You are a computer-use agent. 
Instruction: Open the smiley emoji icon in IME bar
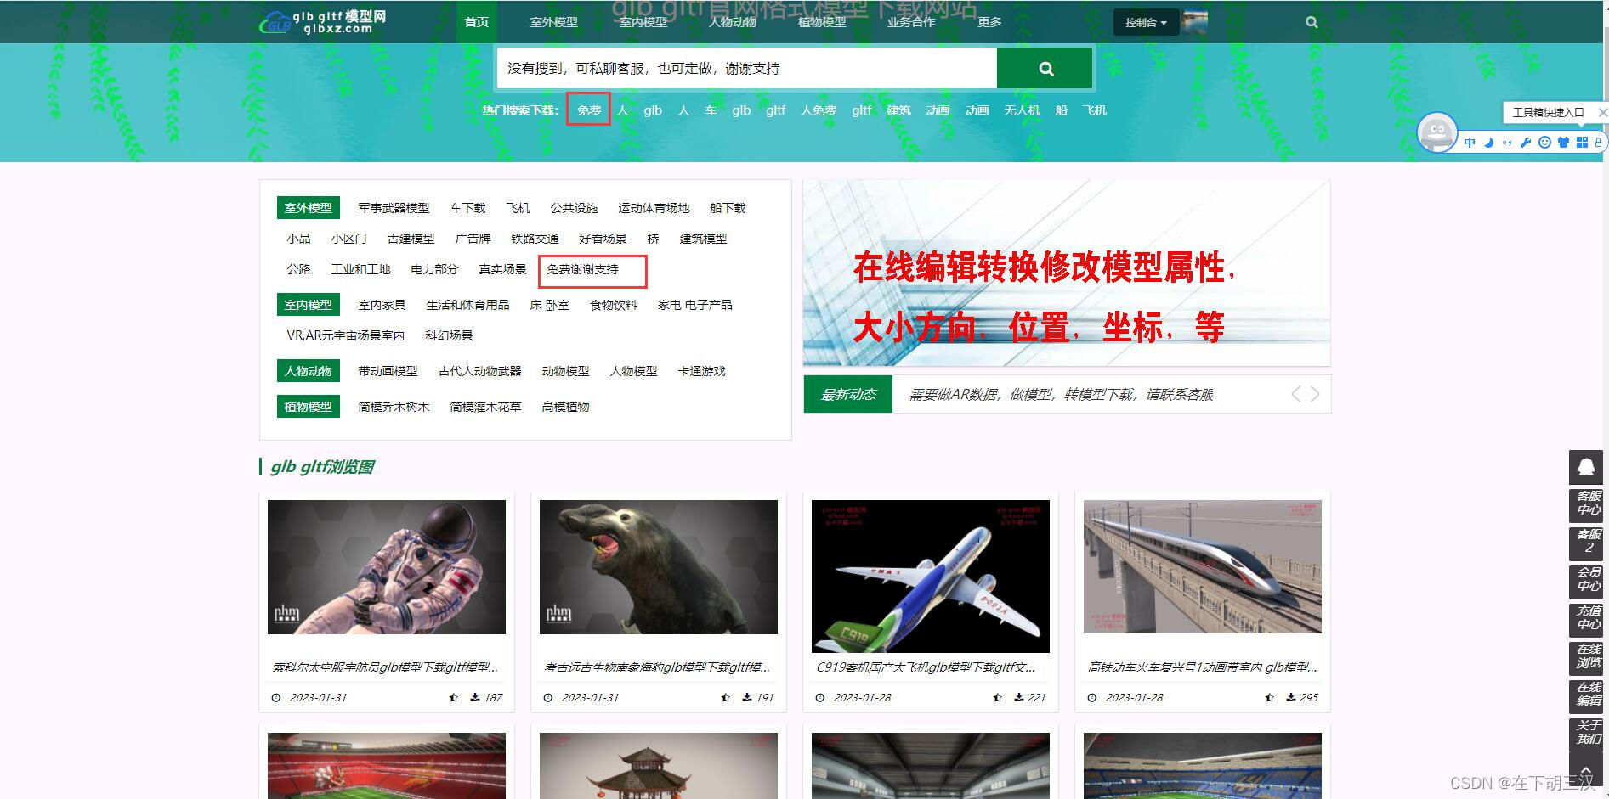[1544, 143]
